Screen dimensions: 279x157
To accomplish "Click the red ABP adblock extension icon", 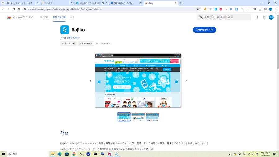I will 221,9.
